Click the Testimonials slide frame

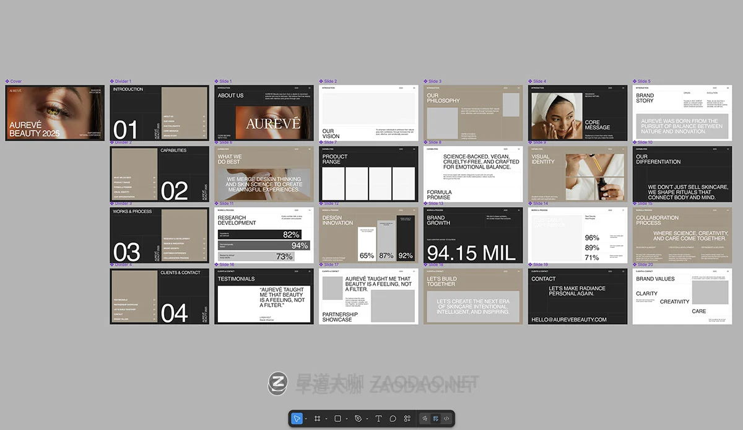coord(264,296)
